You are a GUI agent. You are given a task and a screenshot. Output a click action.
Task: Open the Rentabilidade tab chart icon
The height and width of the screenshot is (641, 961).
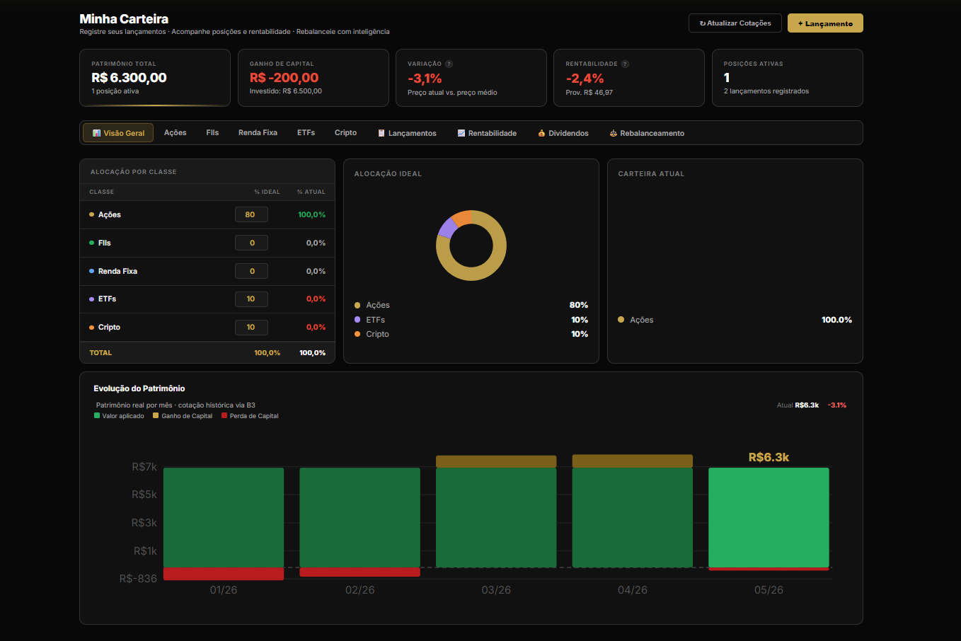click(461, 133)
